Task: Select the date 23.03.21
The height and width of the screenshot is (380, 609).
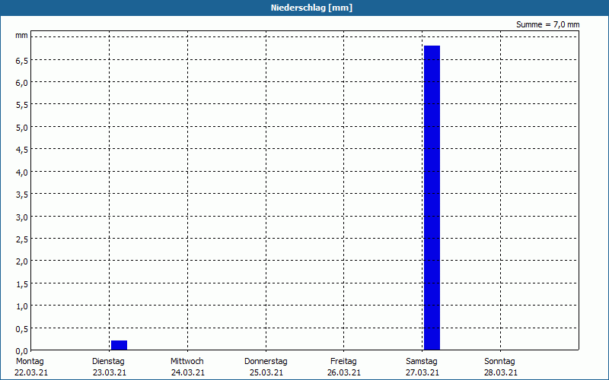Action: [110, 373]
